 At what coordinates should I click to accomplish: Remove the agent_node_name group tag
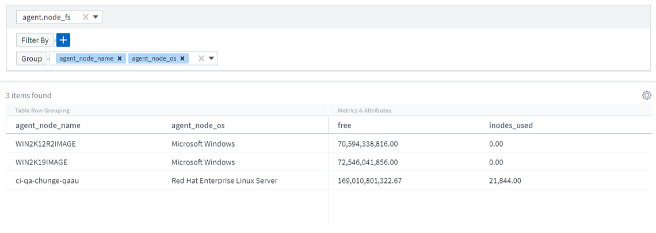pos(119,59)
